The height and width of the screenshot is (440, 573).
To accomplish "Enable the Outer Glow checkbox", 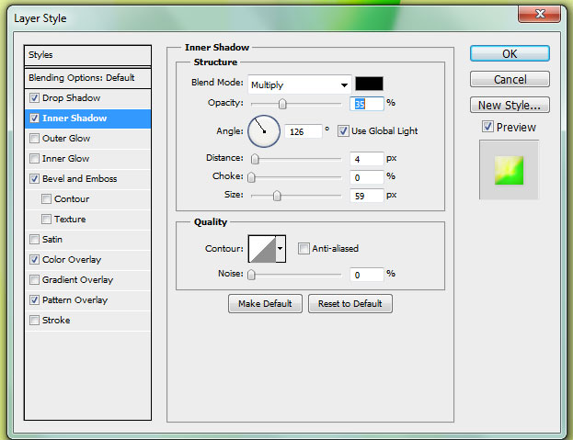I will 35,139.
